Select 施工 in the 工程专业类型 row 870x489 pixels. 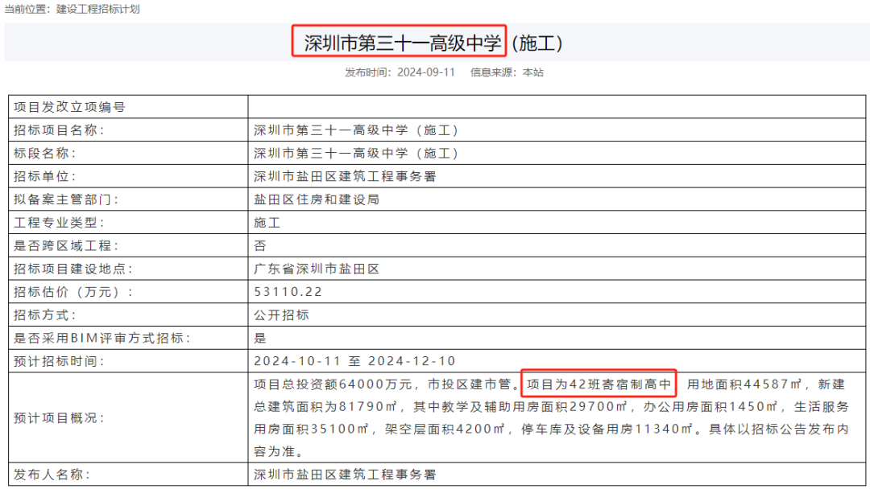(267, 223)
